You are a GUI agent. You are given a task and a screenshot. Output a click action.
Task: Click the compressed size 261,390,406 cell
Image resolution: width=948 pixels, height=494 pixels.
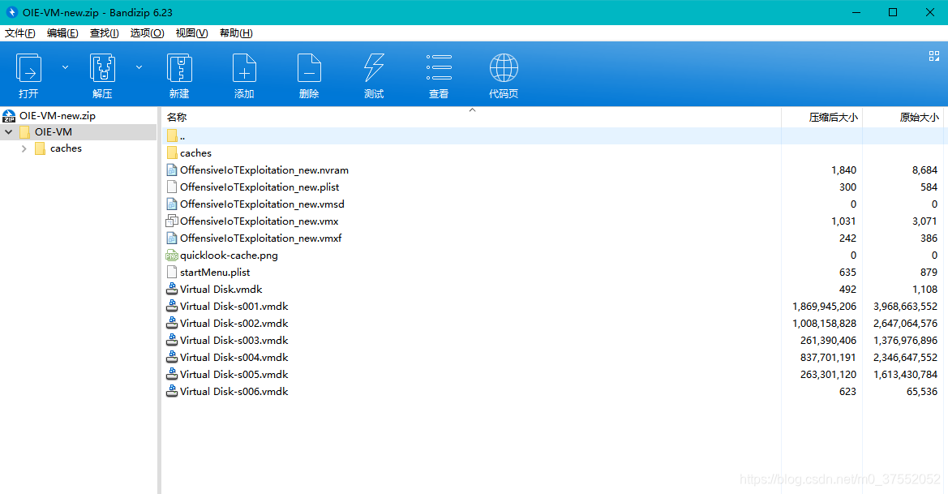pyautogui.click(x=828, y=341)
